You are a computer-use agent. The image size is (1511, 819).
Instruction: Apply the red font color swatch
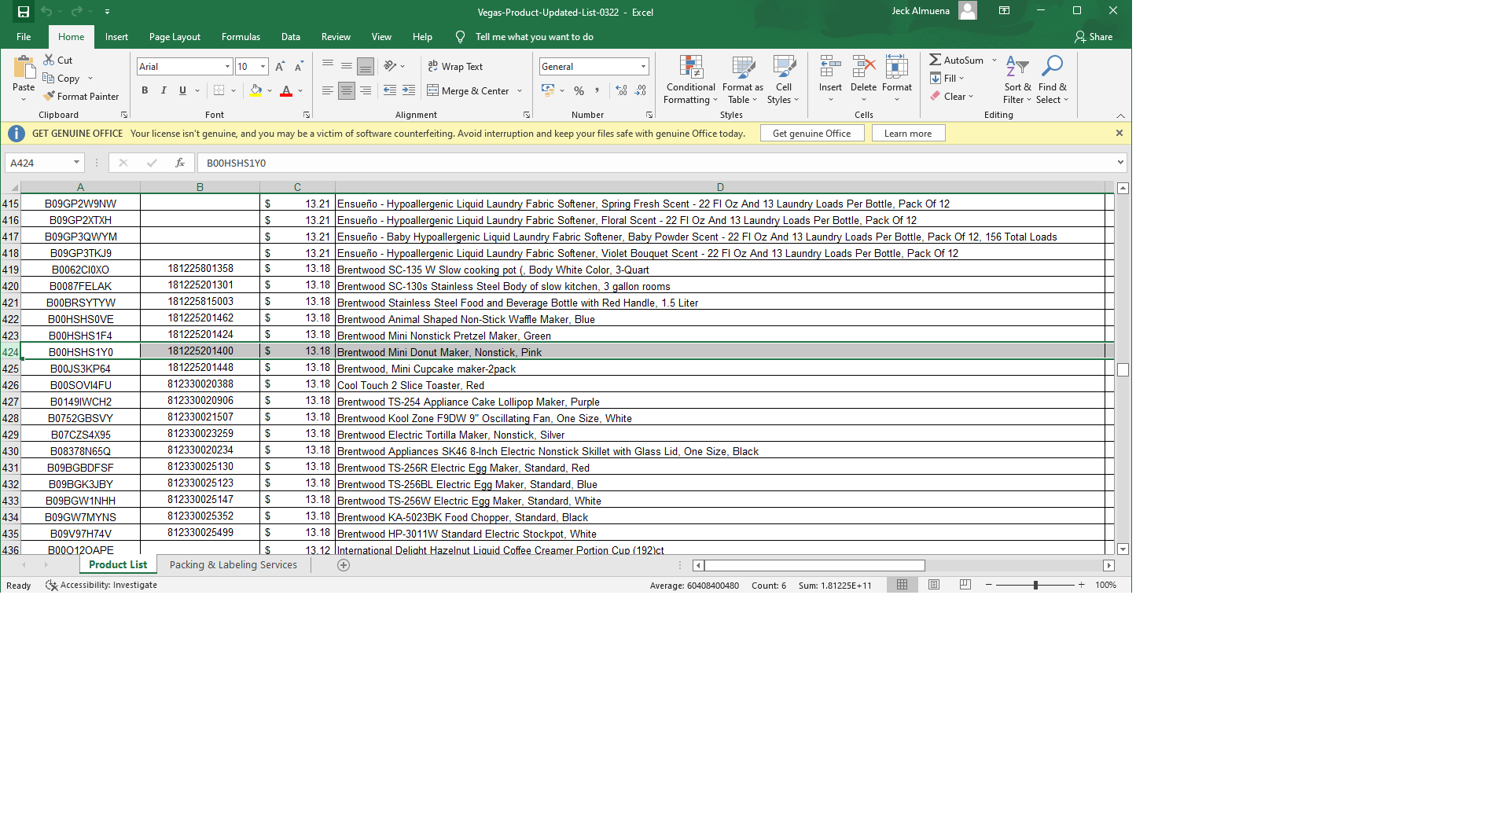tap(286, 91)
